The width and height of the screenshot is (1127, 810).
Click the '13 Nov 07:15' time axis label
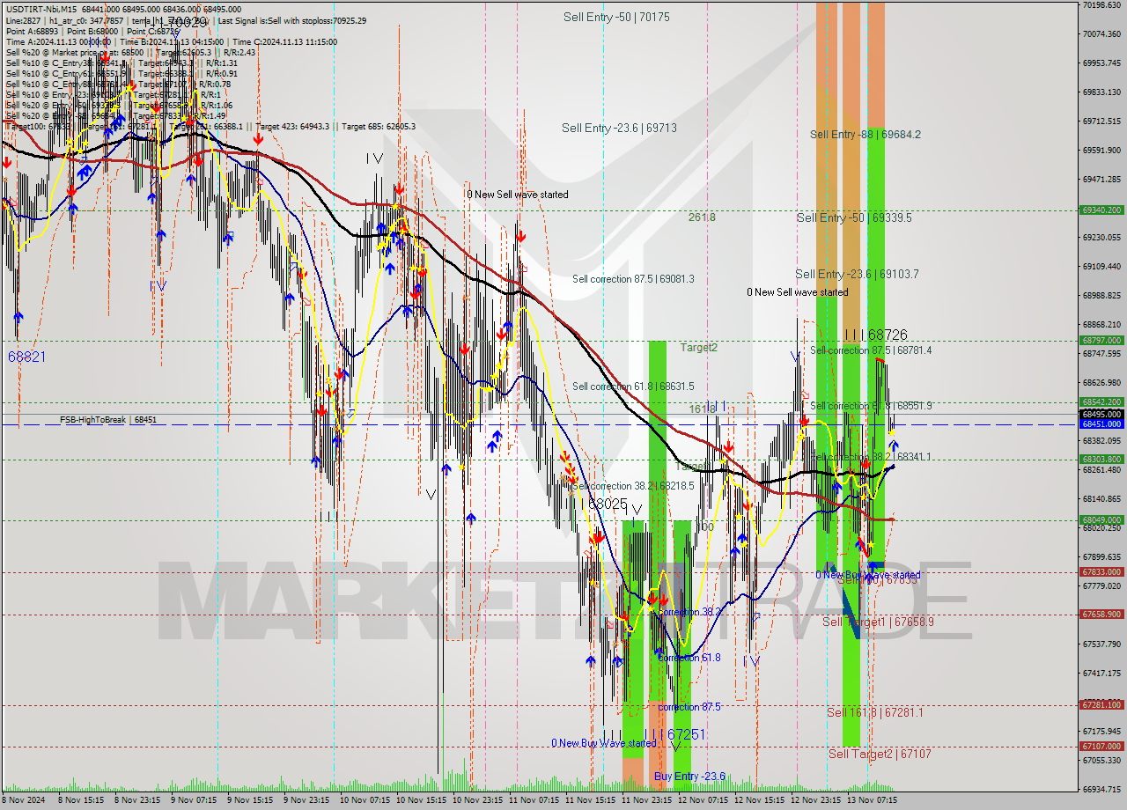pos(873,800)
